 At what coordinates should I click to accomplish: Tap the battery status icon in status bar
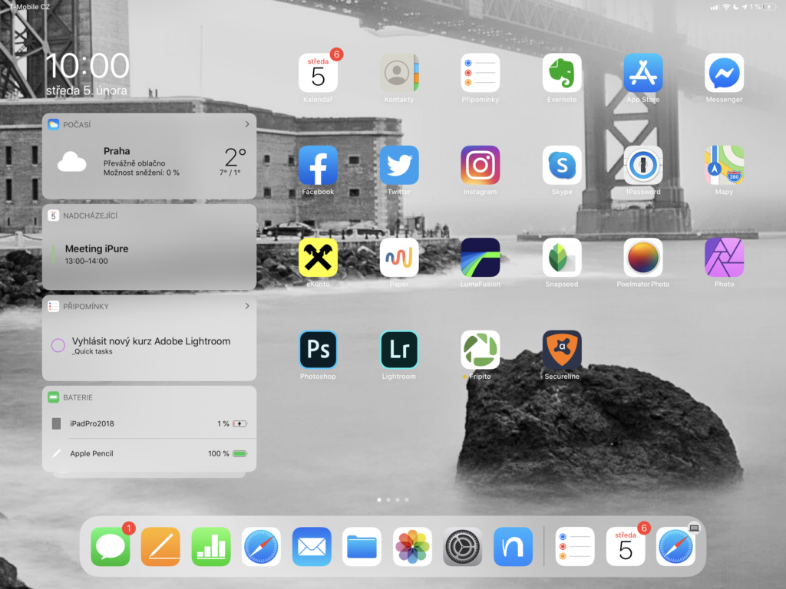click(x=769, y=7)
